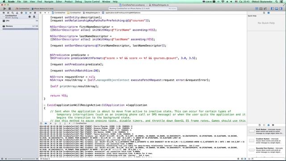Open Notification Center in menu bar
Screen dimensions: 286x161
tap(282, 2)
